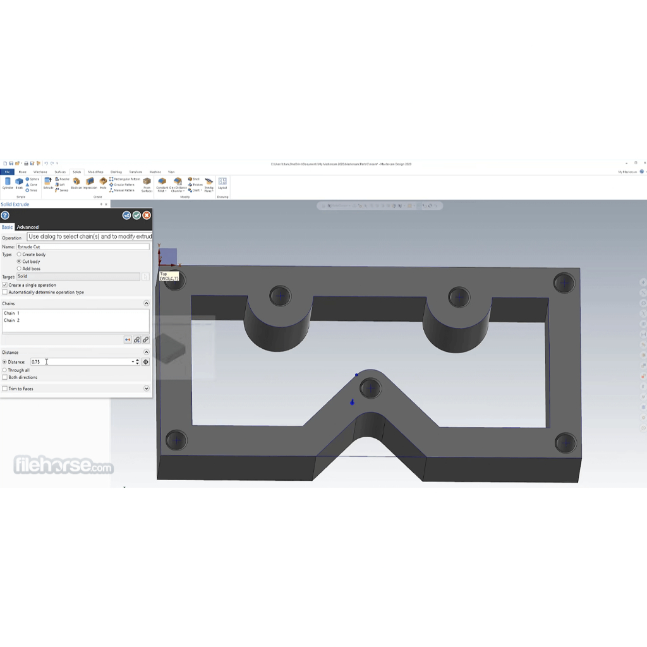Open the Boolean tool
647x647 pixels.
[76, 183]
